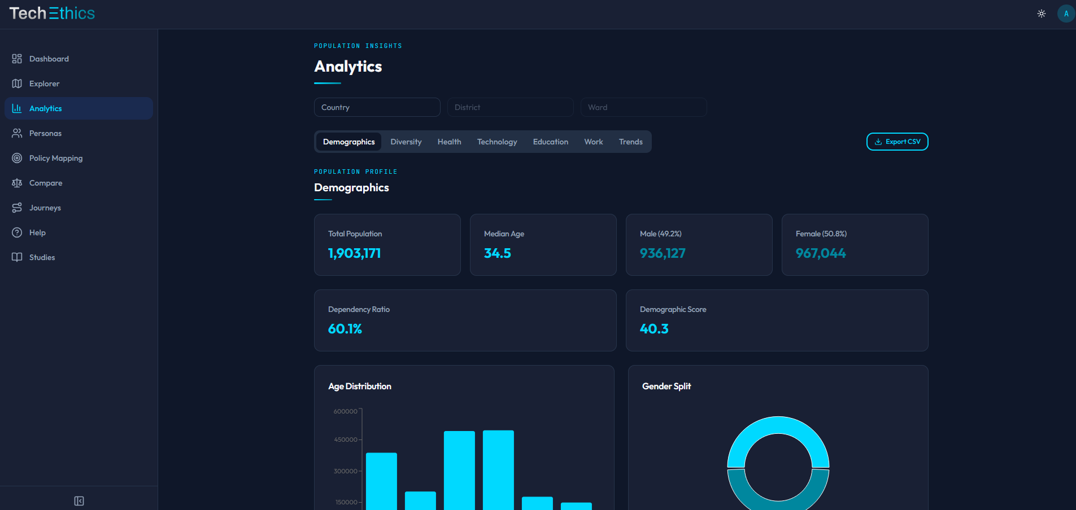Collapse the sidebar with the bottom panel icon

coord(79,500)
